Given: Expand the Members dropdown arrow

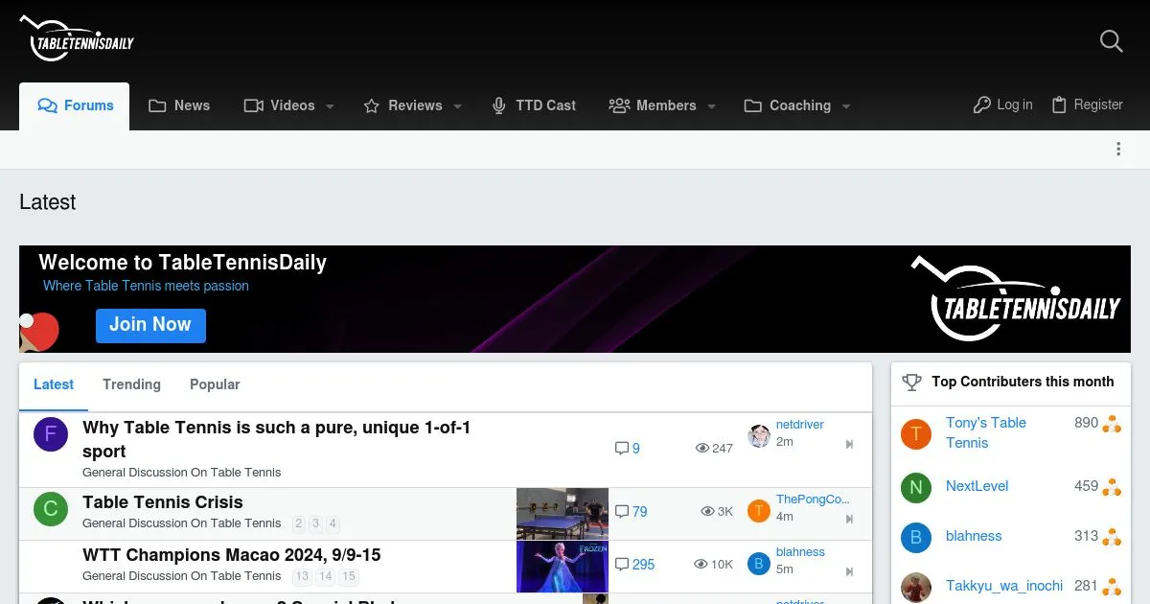Looking at the screenshot, I should tap(711, 106).
